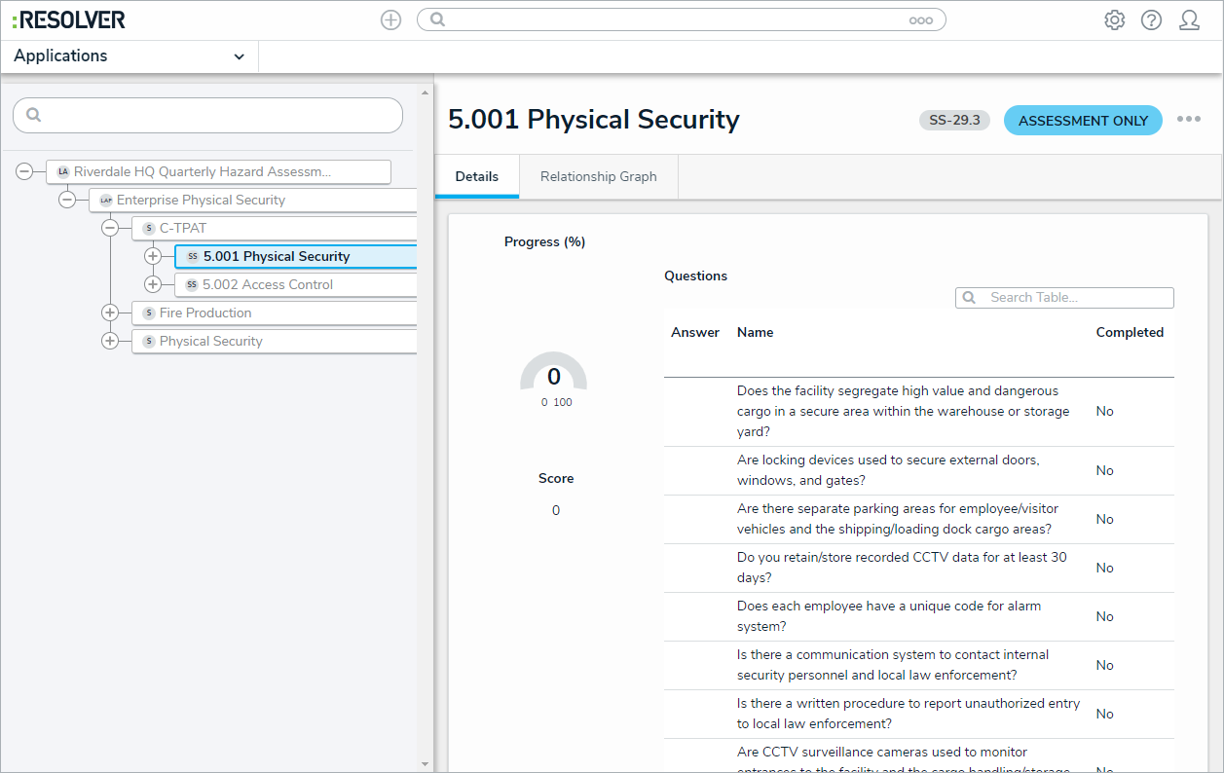Open the three-dots more options menu
The image size is (1224, 773).
point(1188,119)
